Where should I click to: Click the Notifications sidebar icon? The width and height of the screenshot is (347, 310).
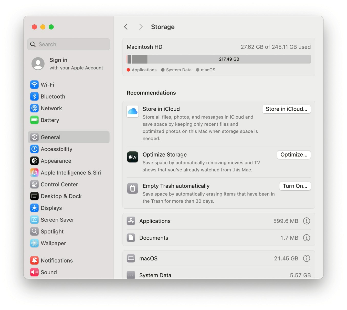[x=34, y=260]
